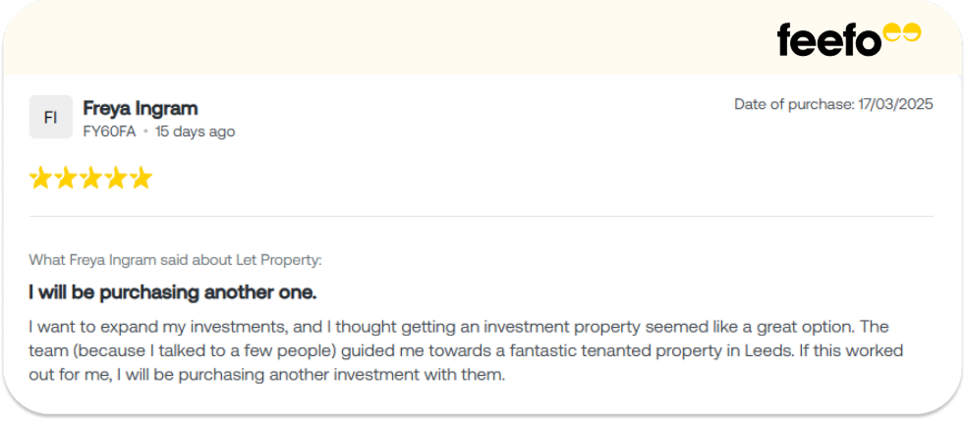
Task: Open reviewer name Freya Ingram
Action: [141, 108]
